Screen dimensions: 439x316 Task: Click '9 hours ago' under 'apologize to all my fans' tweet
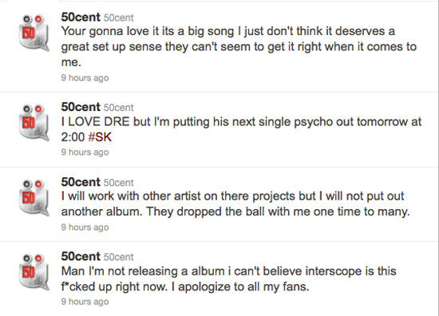click(x=85, y=302)
